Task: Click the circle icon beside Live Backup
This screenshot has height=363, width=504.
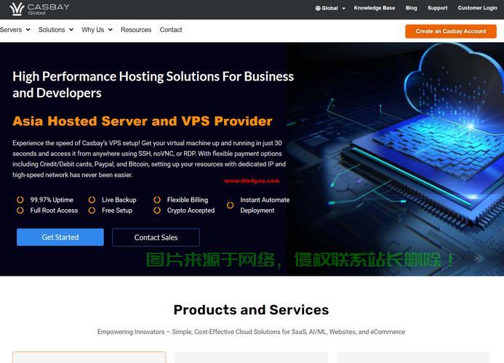Action: 92,200
